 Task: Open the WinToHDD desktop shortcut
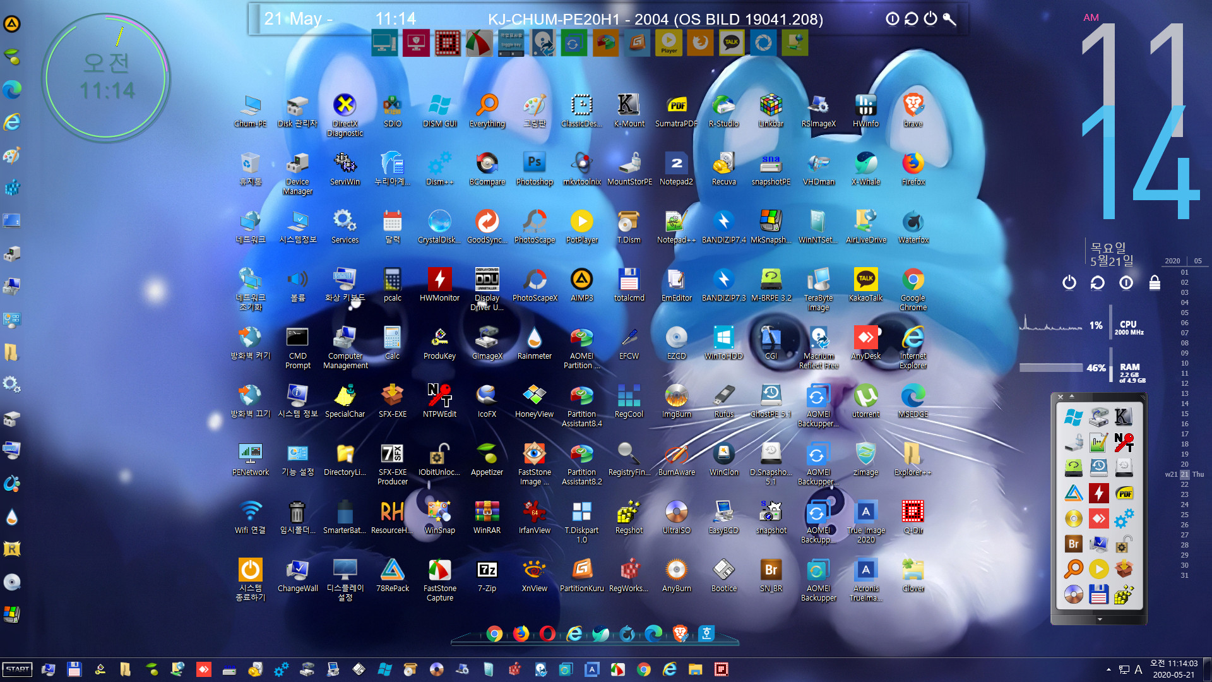click(x=723, y=344)
